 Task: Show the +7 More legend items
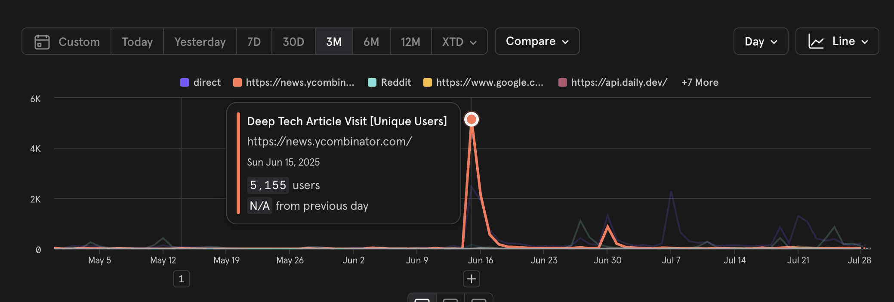pyautogui.click(x=700, y=82)
